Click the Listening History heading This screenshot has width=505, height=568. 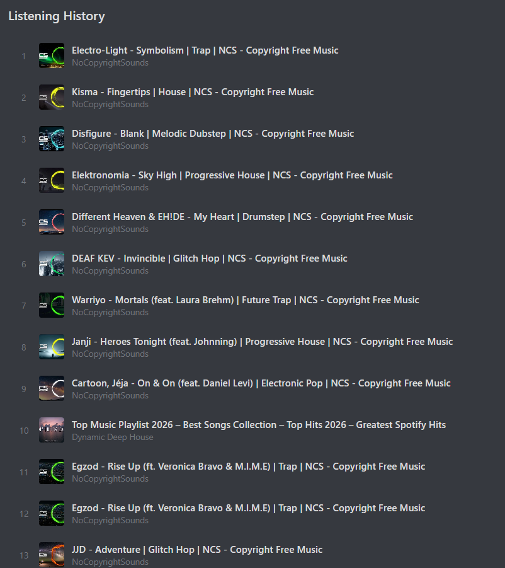(57, 16)
